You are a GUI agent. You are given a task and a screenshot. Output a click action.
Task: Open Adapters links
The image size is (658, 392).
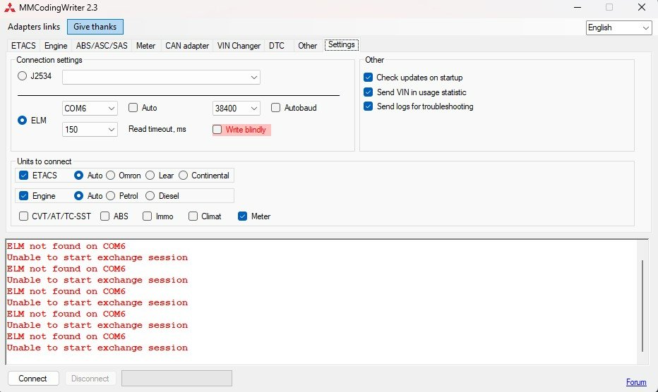[34, 27]
